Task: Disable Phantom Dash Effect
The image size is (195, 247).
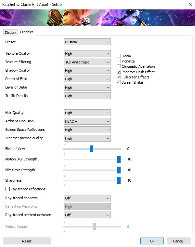Action: 119,72
